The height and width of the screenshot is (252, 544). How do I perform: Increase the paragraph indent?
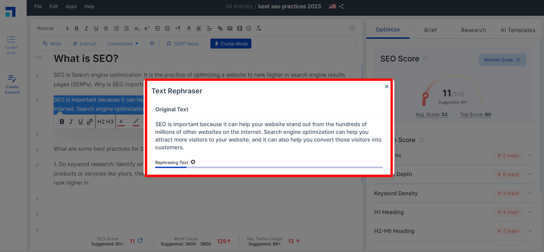click(x=167, y=28)
